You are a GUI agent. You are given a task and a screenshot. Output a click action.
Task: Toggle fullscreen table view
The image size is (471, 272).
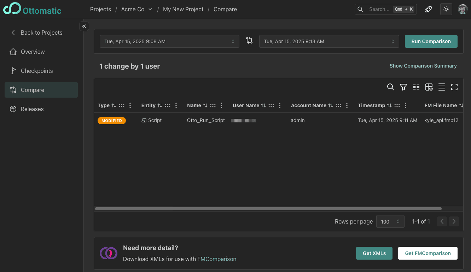(x=454, y=87)
